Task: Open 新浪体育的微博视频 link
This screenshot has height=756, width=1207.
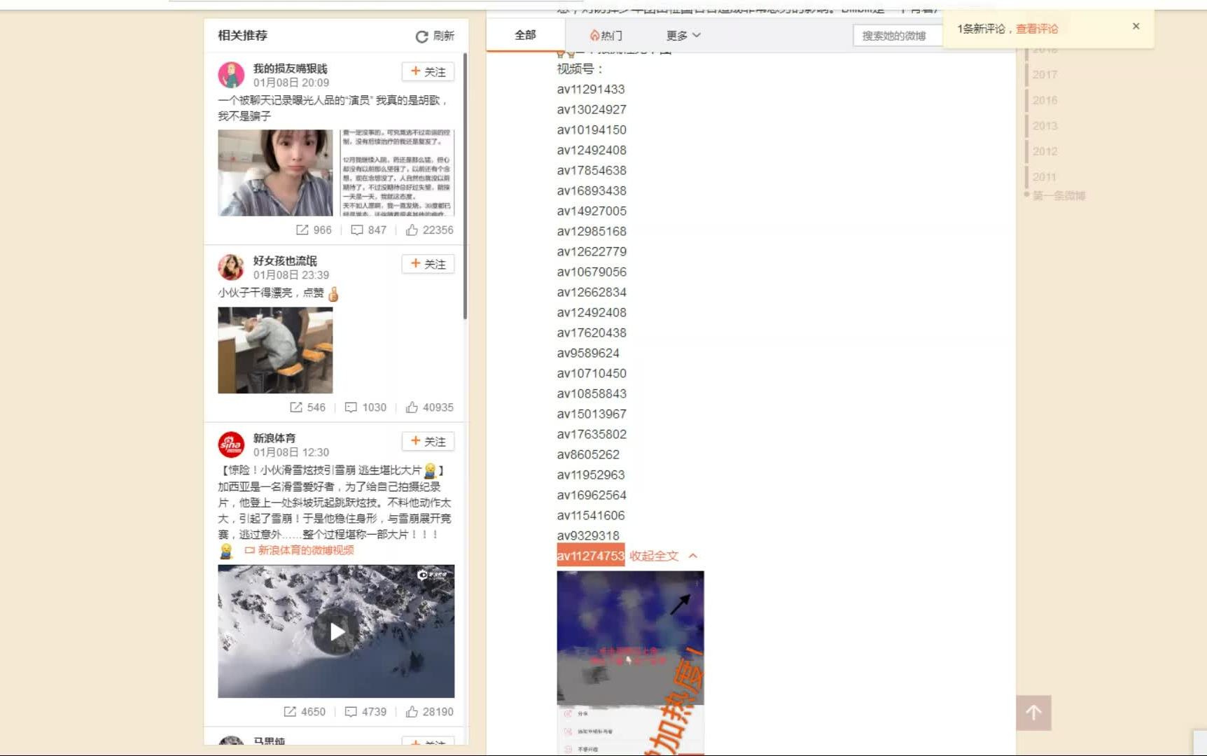Action: [300, 550]
